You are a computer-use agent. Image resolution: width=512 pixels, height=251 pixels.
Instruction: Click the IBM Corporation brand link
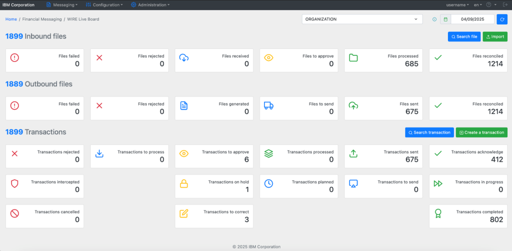18,5
